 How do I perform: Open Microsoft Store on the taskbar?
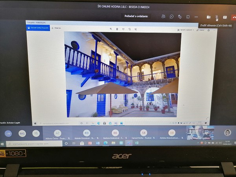pos(82,143)
